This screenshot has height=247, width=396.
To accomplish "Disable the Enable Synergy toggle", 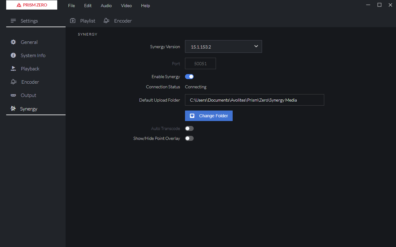I will pyautogui.click(x=189, y=76).
